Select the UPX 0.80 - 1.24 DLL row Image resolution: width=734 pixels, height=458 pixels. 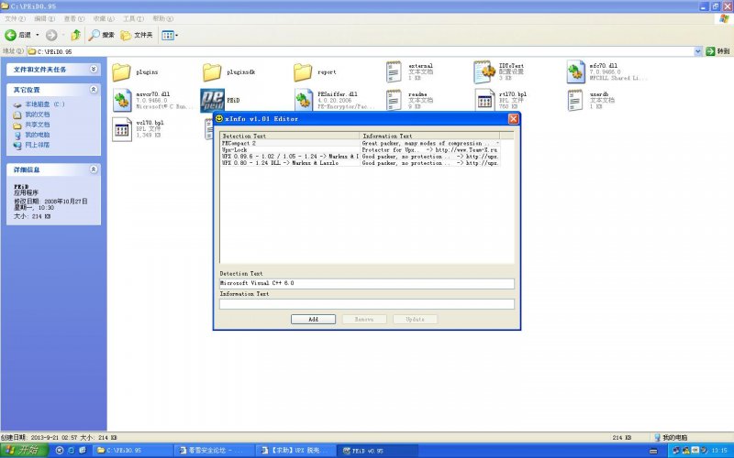360,163
